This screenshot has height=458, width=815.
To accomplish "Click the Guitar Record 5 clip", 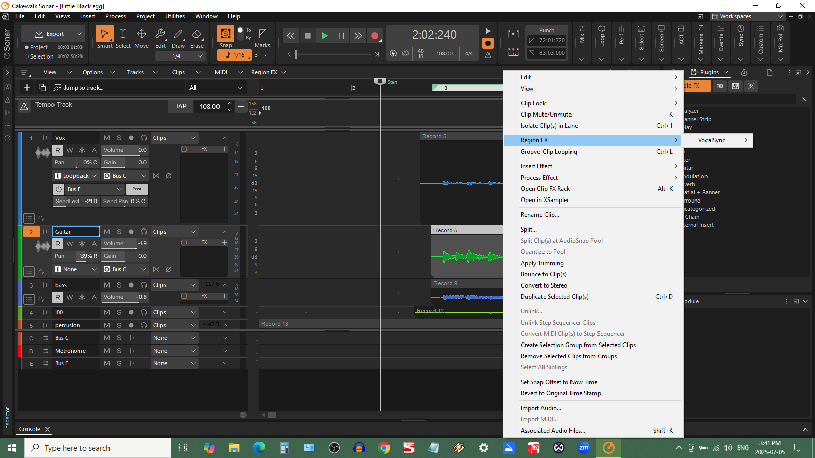I will [467, 252].
